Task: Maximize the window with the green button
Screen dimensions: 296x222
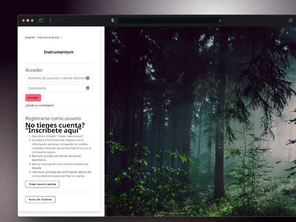Action: pos(32,21)
